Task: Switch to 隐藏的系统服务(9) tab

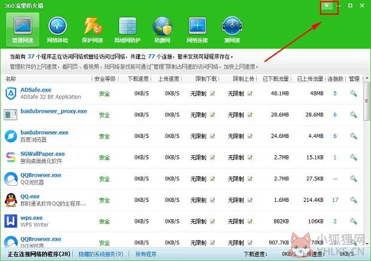Action: [x=101, y=254]
